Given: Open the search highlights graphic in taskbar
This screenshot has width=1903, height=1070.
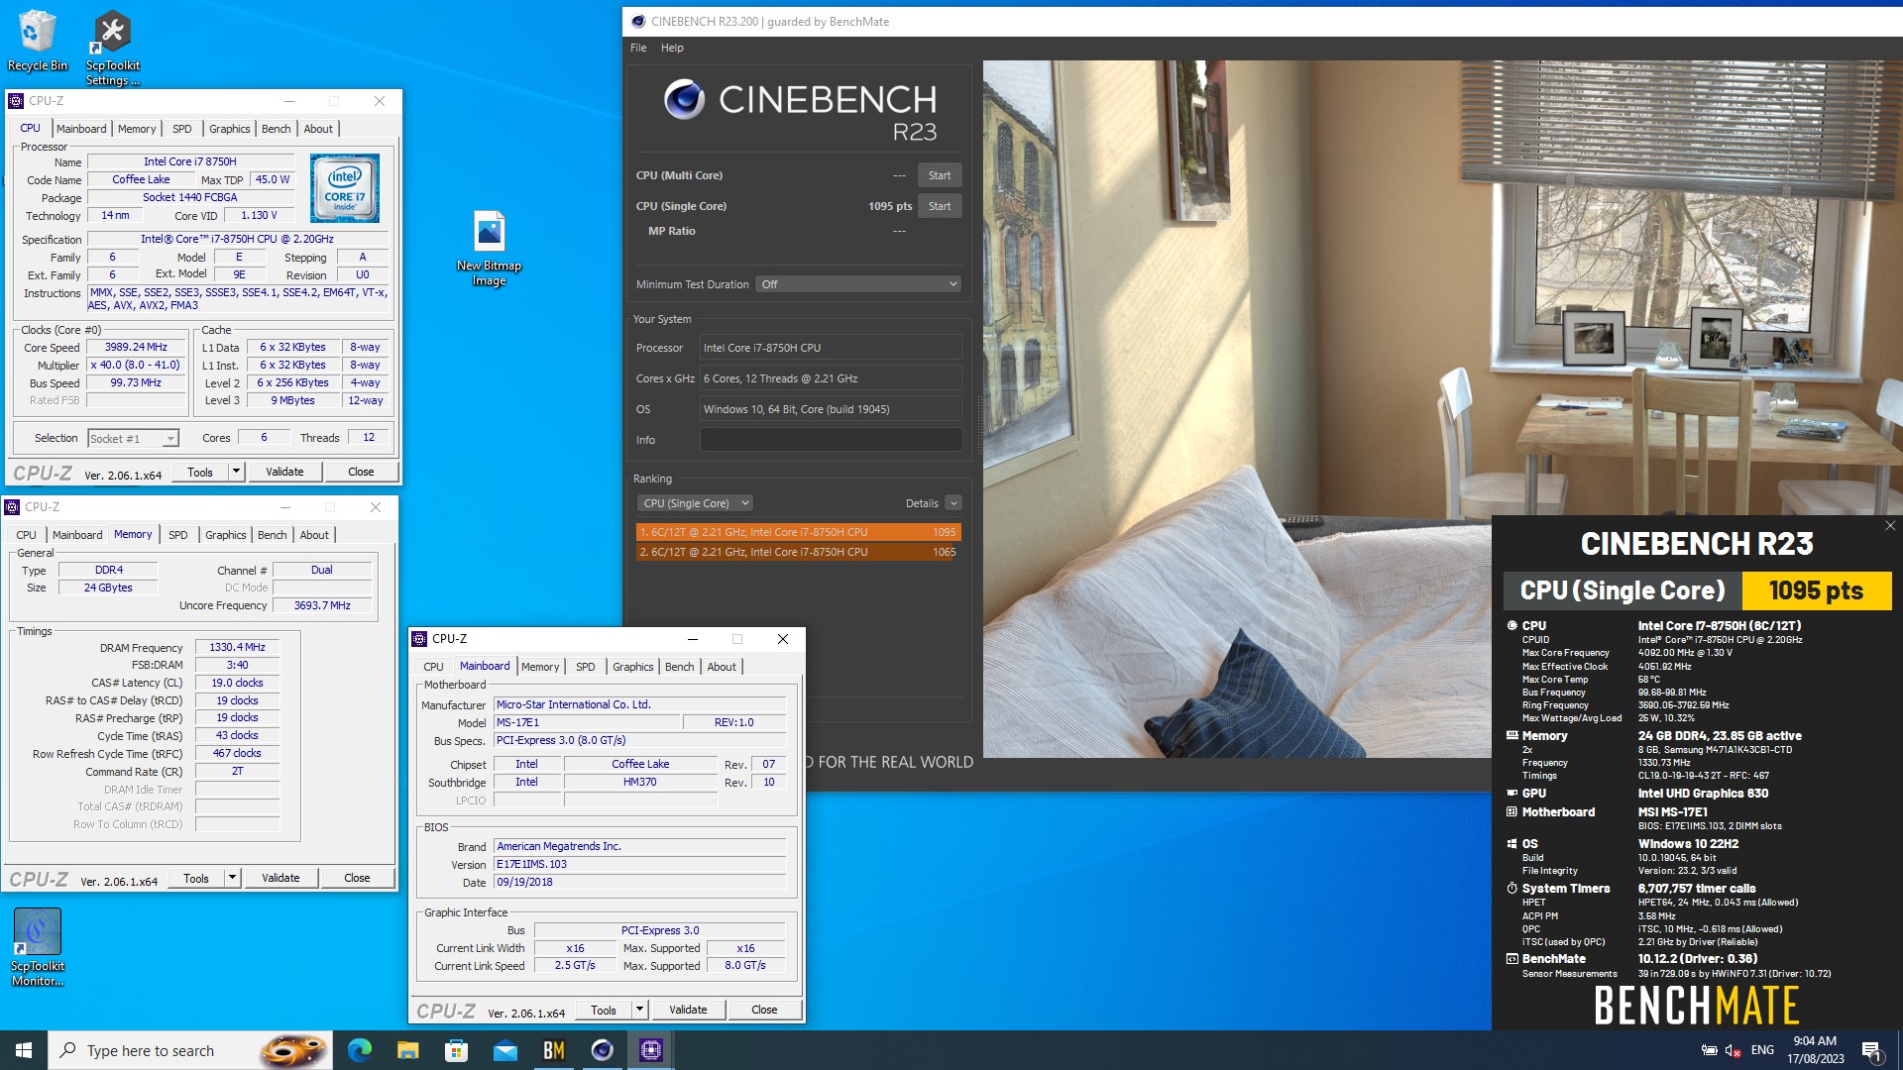Looking at the screenshot, I should tap(293, 1050).
